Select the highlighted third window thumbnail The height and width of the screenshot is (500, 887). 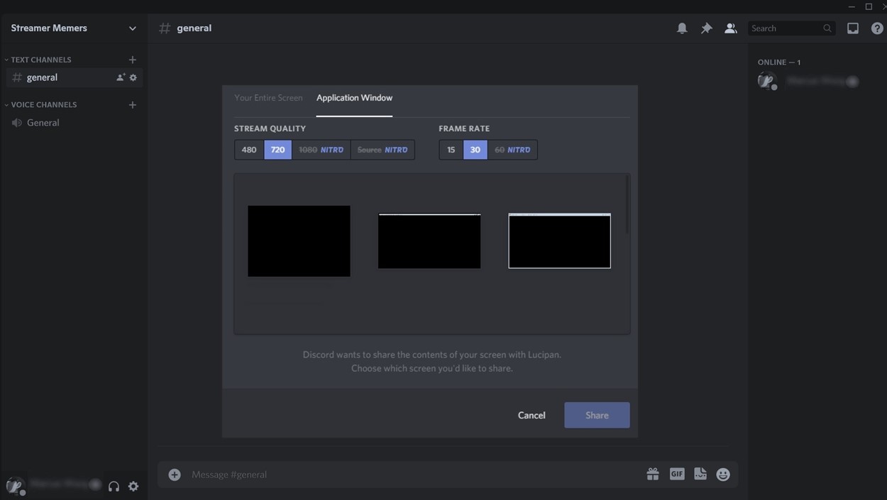coord(559,241)
